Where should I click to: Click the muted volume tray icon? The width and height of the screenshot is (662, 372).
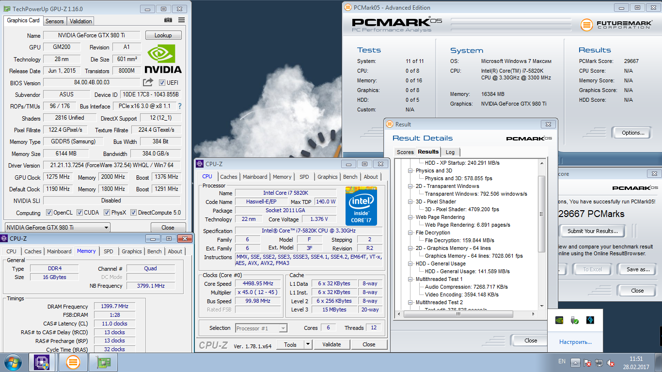tap(611, 362)
